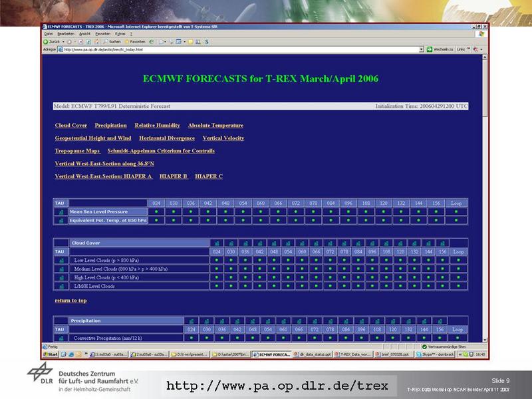Click the browser forward arrow button
532x399 pixels.
(x=69, y=42)
